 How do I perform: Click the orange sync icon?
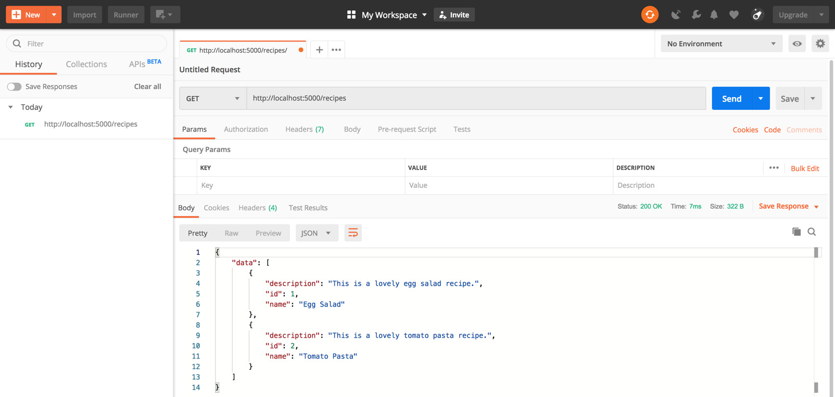pyautogui.click(x=650, y=15)
